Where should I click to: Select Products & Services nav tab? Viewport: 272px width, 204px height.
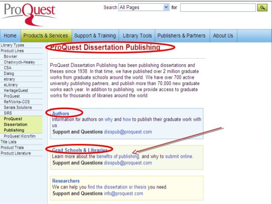coord(46,35)
